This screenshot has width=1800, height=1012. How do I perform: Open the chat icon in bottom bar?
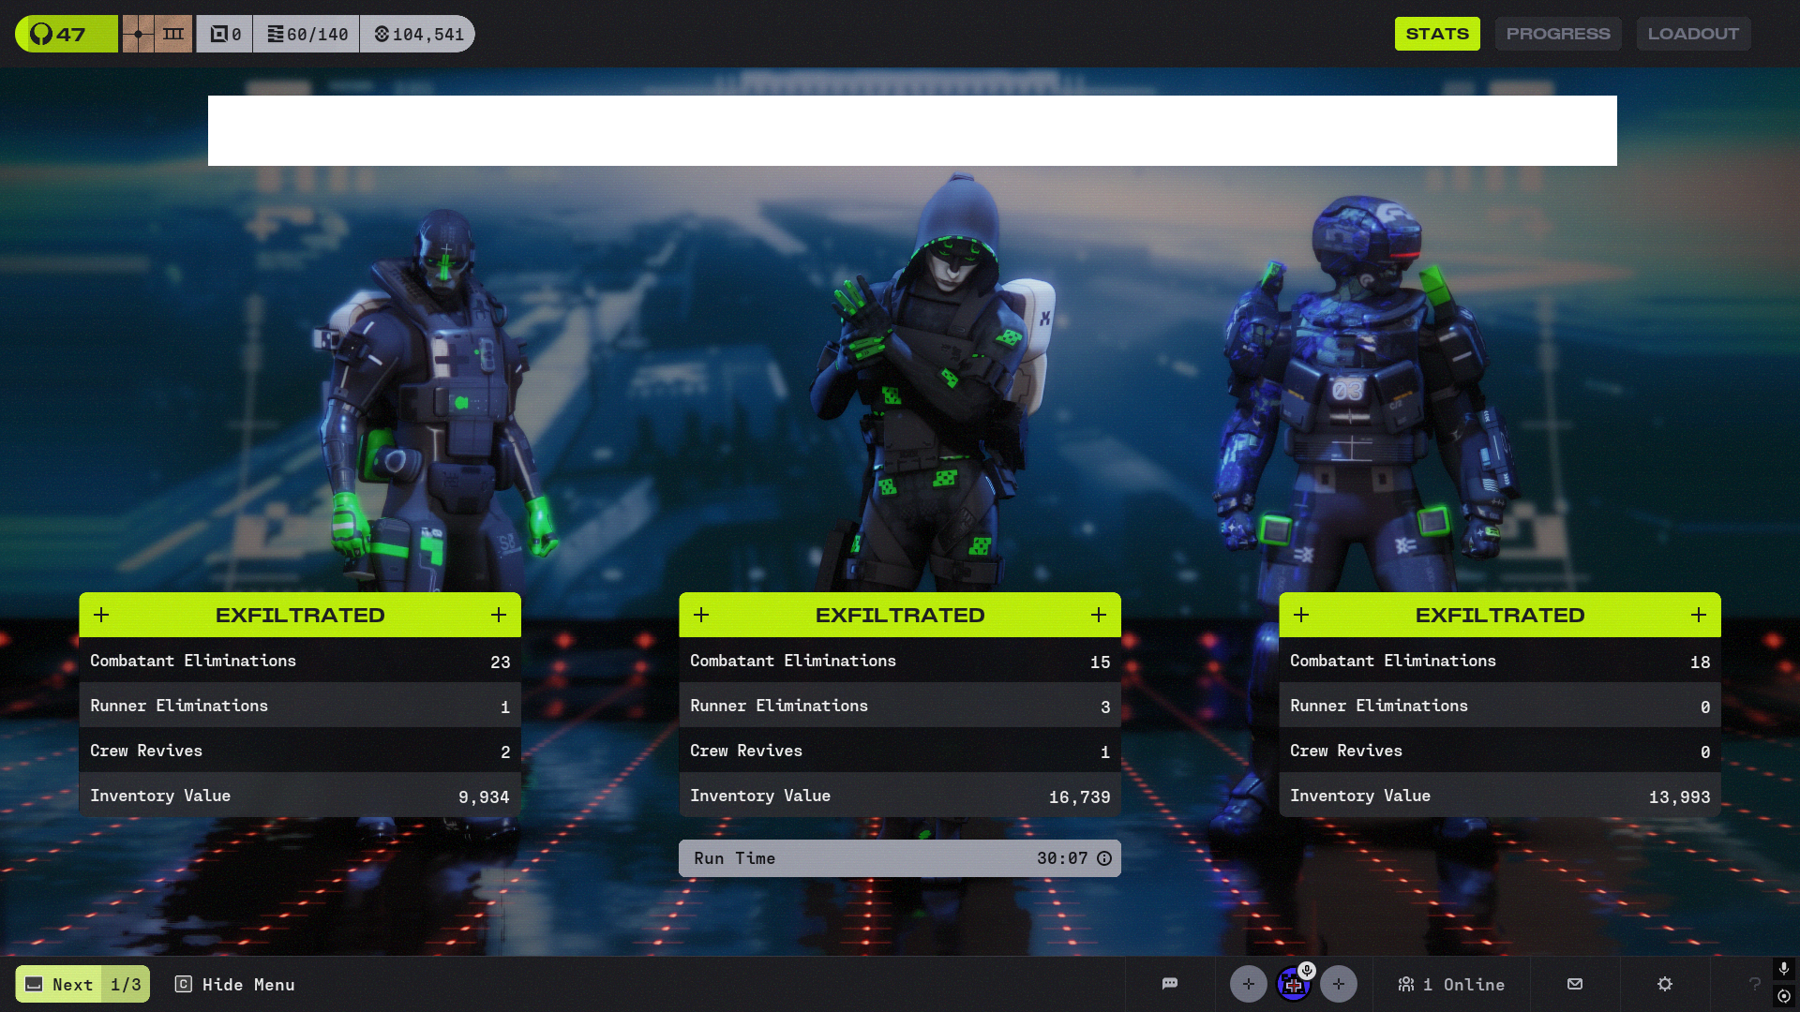(1169, 984)
